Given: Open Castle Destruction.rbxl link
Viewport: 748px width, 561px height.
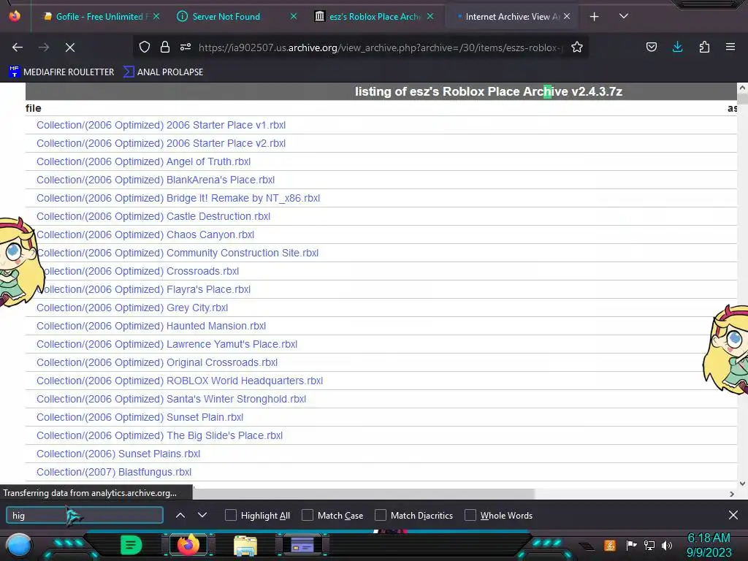Looking at the screenshot, I should click(153, 216).
